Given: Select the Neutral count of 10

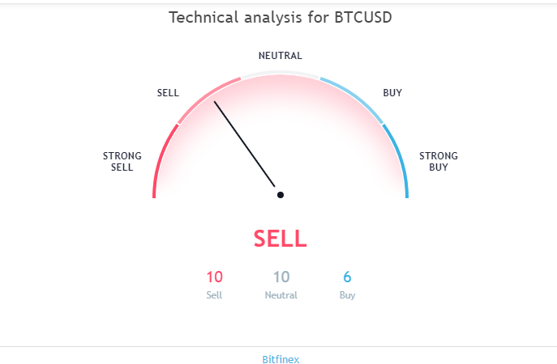Looking at the screenshot, I should (281, 277).
